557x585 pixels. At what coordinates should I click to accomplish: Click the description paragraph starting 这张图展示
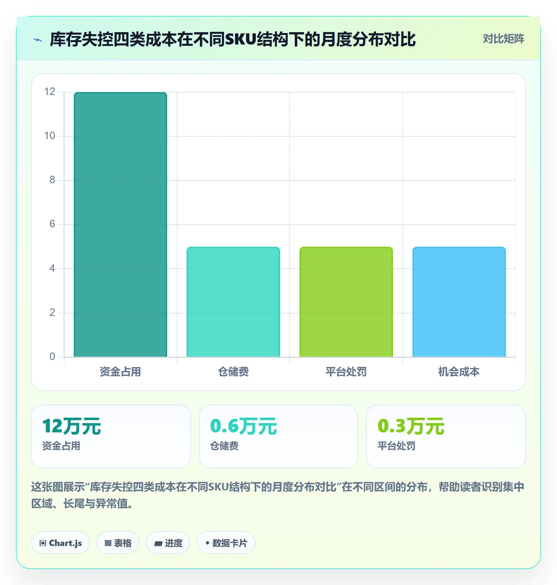278,495
